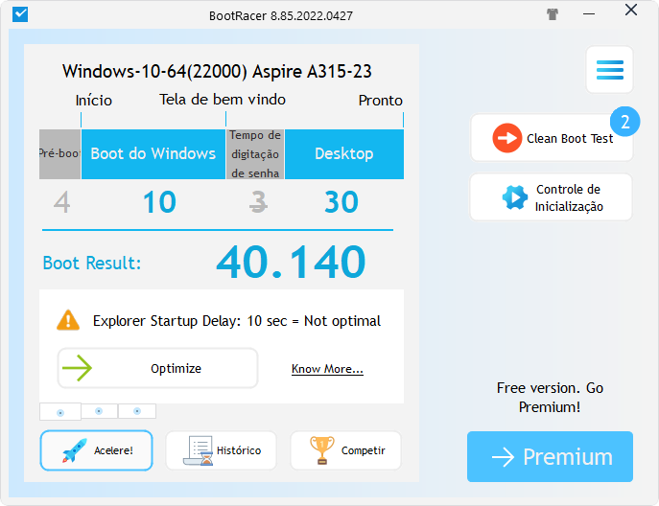Click the rocket icon on Acelere!

click(75, 450)
